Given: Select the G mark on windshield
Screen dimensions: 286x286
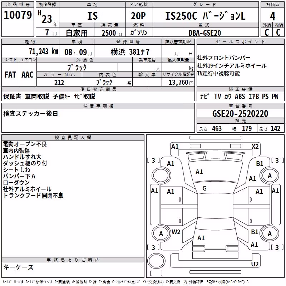Looking at the screenshot, I should click(204, 188).
